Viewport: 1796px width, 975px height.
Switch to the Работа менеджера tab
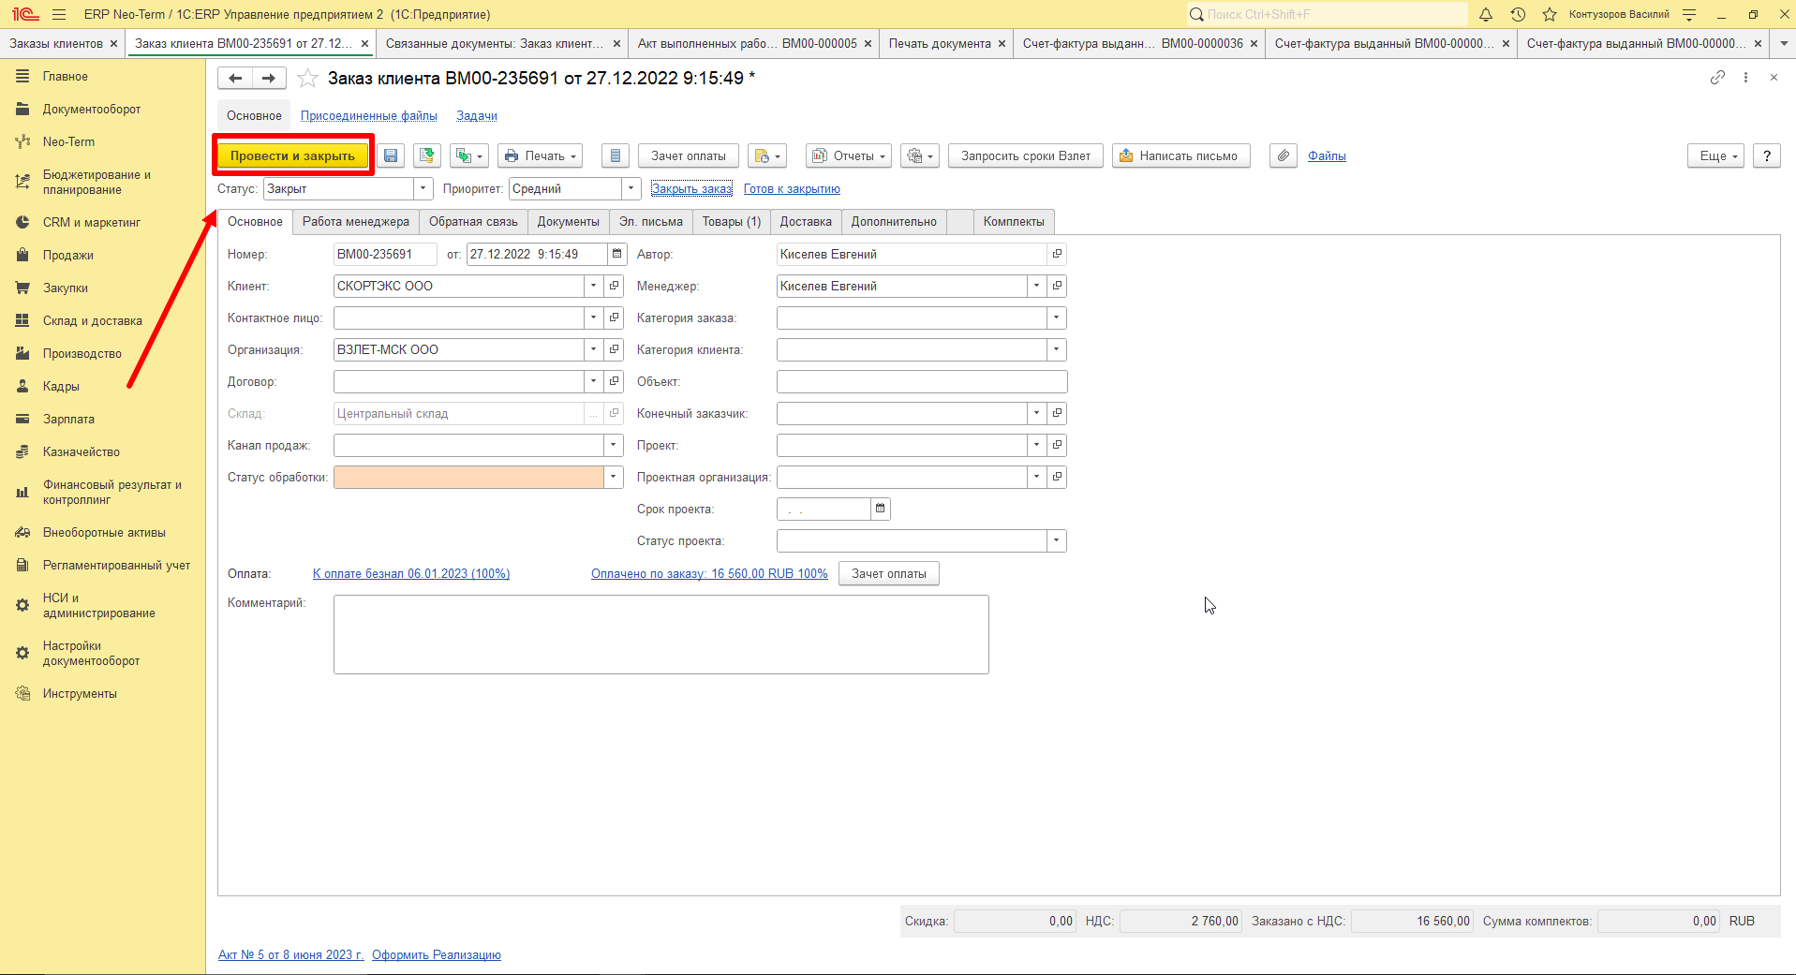click(356, 222)
